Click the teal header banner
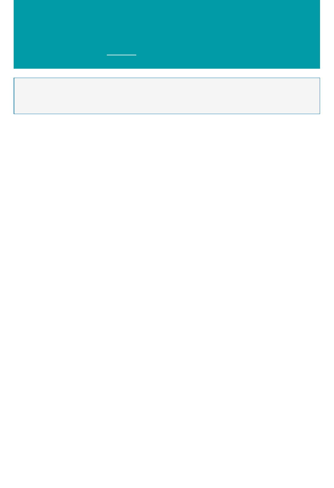 pos(167,34)
